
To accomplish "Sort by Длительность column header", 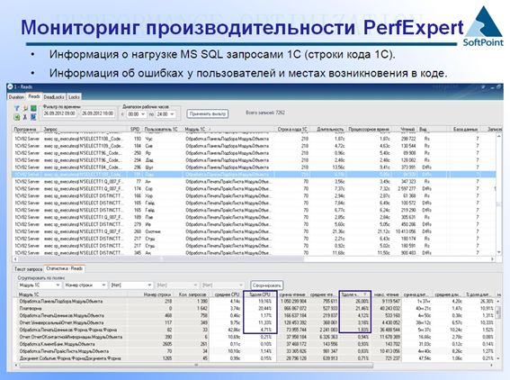I will coord(327,130).
